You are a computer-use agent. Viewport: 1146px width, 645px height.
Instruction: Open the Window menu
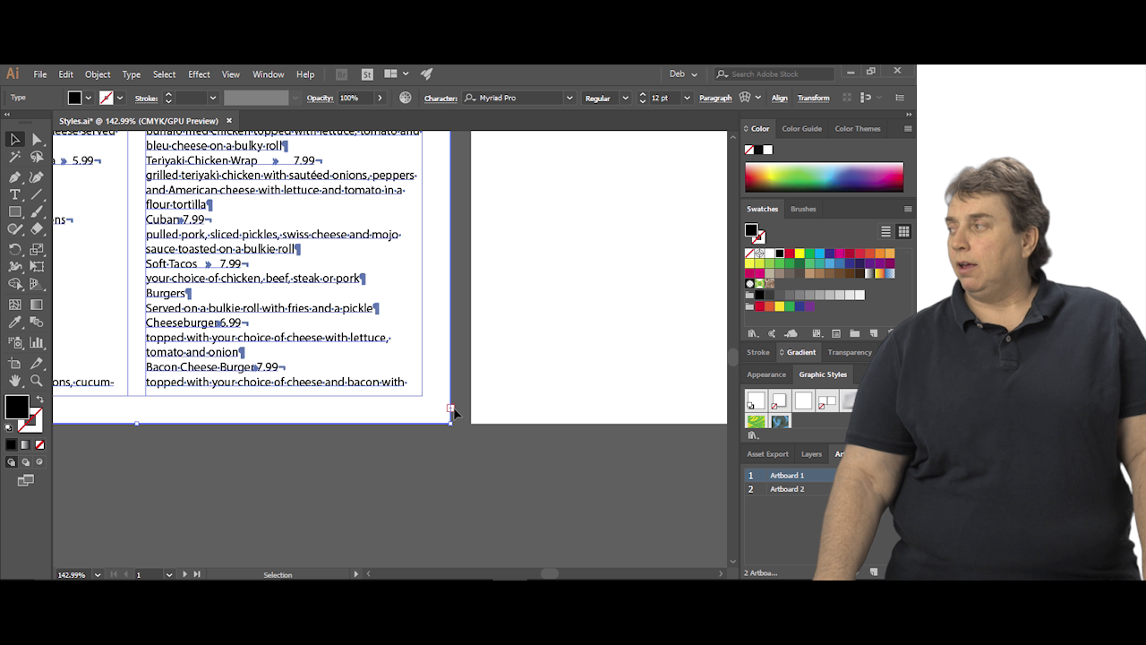coord(268,74)
